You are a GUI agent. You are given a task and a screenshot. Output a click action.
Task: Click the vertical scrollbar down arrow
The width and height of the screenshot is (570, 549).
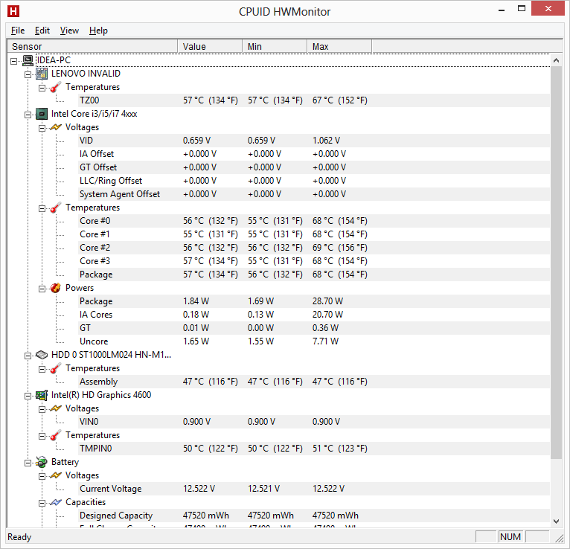click(x=557, y=521)
